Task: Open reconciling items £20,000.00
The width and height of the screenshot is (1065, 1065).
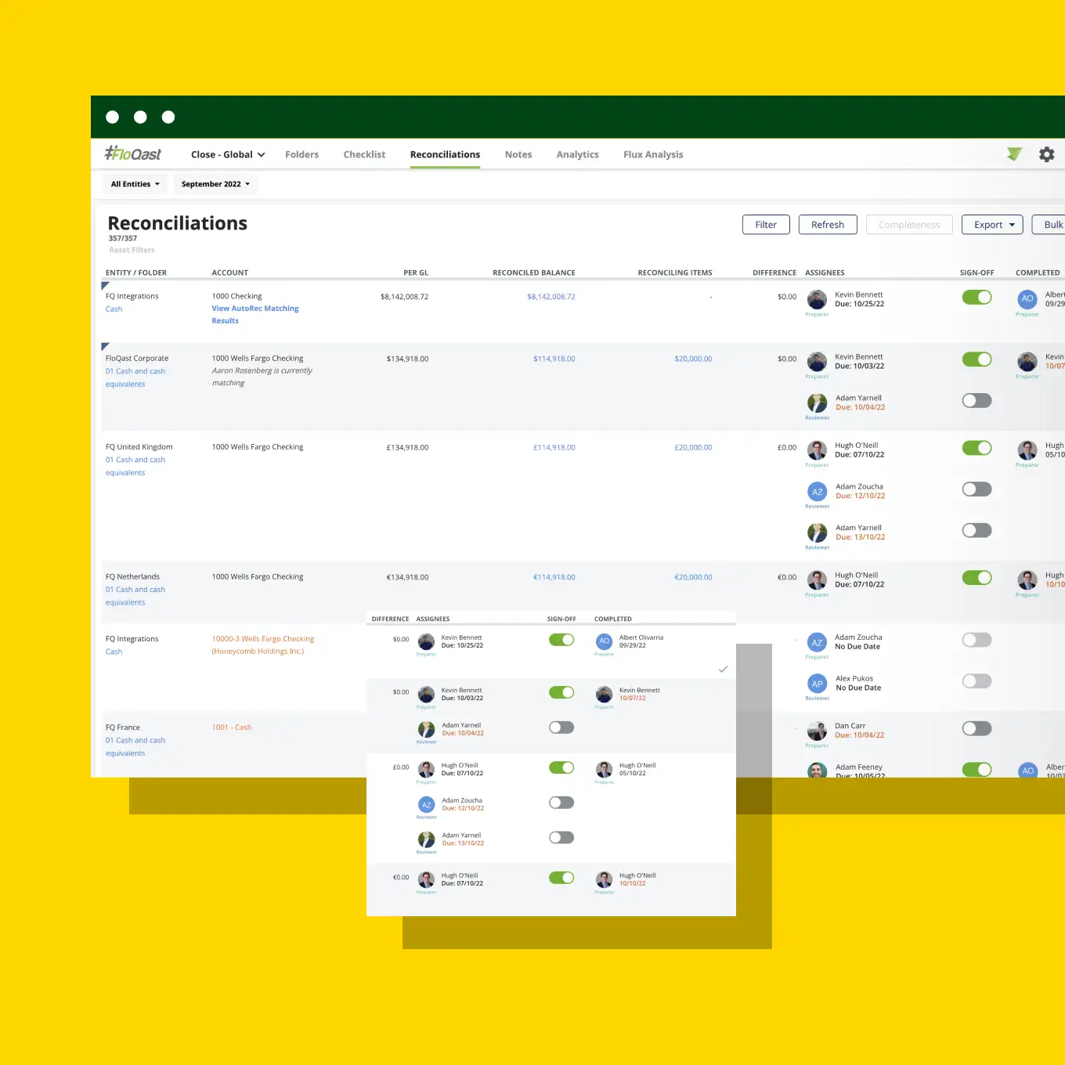Action: tap(693, 448)
